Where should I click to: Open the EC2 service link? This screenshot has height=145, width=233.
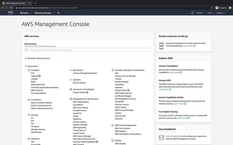[x=33, y=73]
